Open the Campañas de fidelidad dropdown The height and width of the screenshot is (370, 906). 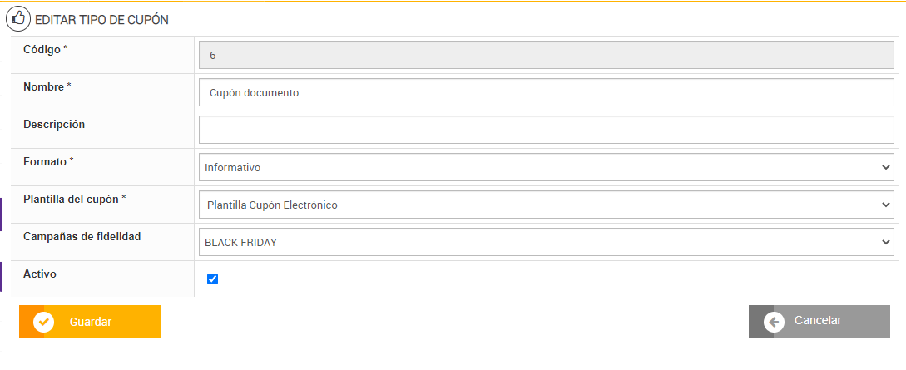[546, 242]
